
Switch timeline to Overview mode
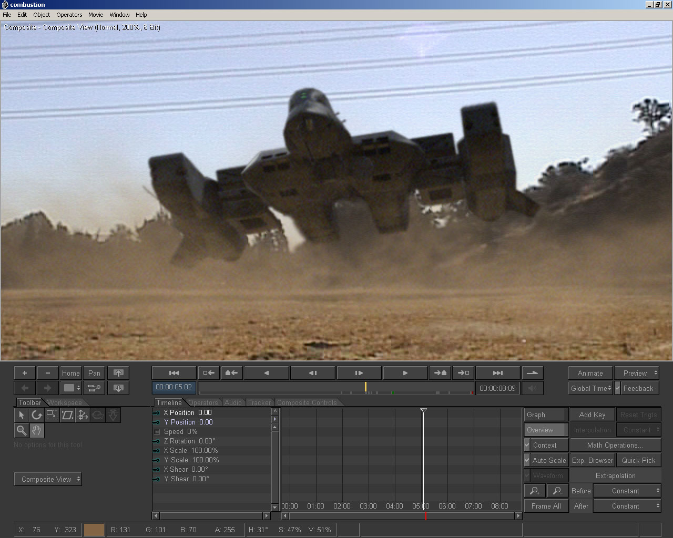[x=545, y=430]
